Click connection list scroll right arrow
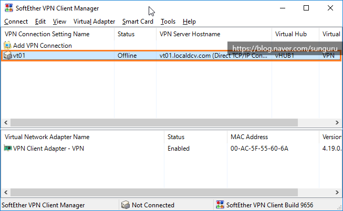Image resolution: width=343 pixels, height=211 pixels. (x=337, y=123)
